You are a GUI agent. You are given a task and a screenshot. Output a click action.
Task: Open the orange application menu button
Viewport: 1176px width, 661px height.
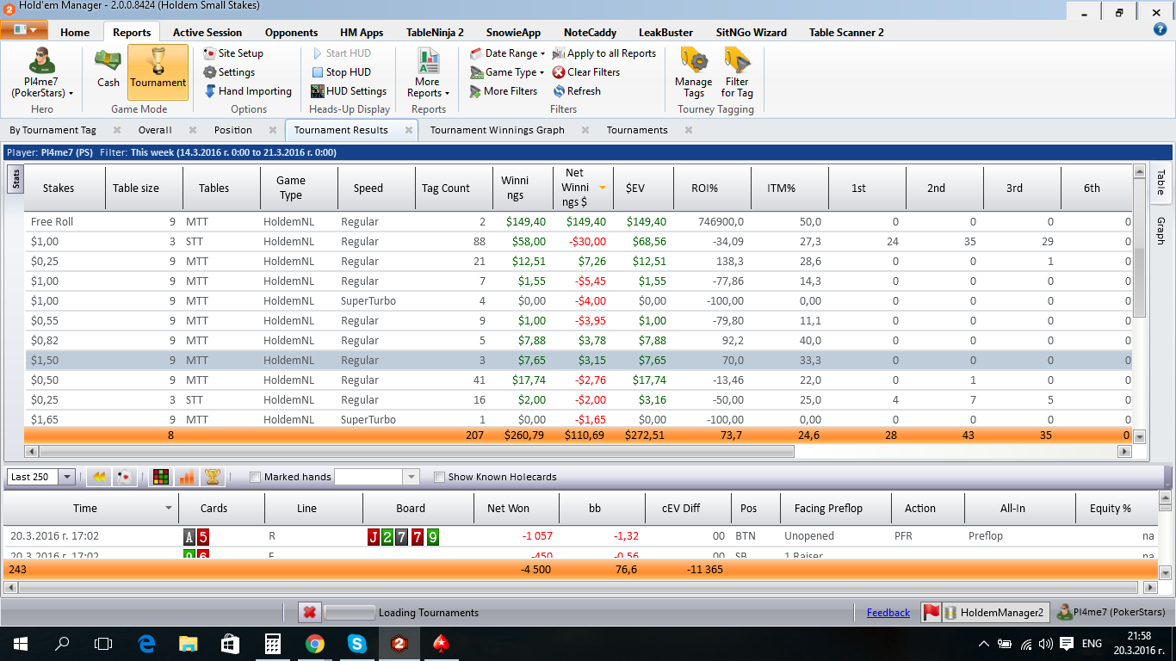[24, 30]
